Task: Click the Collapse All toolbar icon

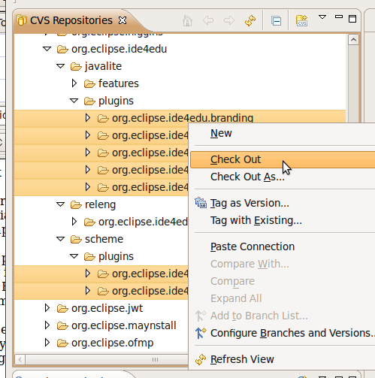Action: pos(276,20)
